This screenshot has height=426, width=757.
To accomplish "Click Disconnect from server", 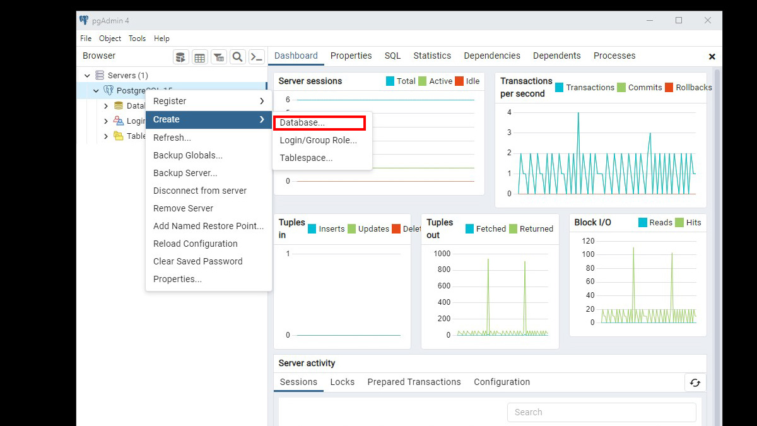I will pyautogui.click(x=199, y=191).
